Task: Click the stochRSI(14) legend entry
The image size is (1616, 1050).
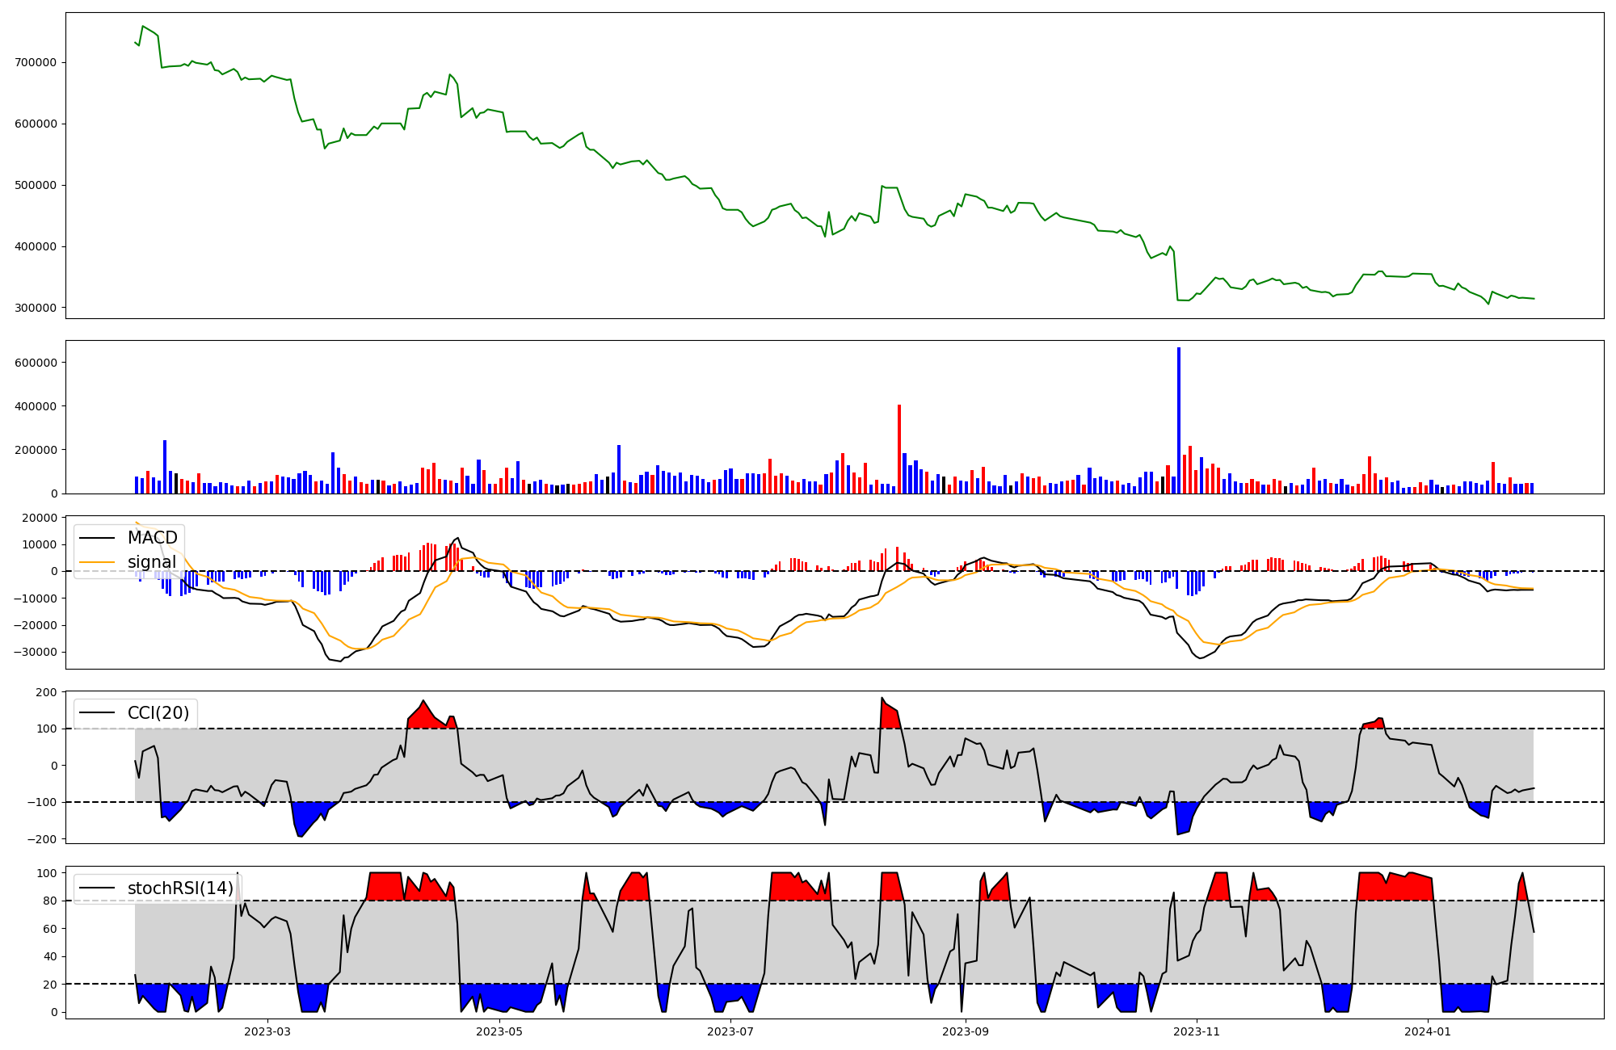Action: point(179,888)
